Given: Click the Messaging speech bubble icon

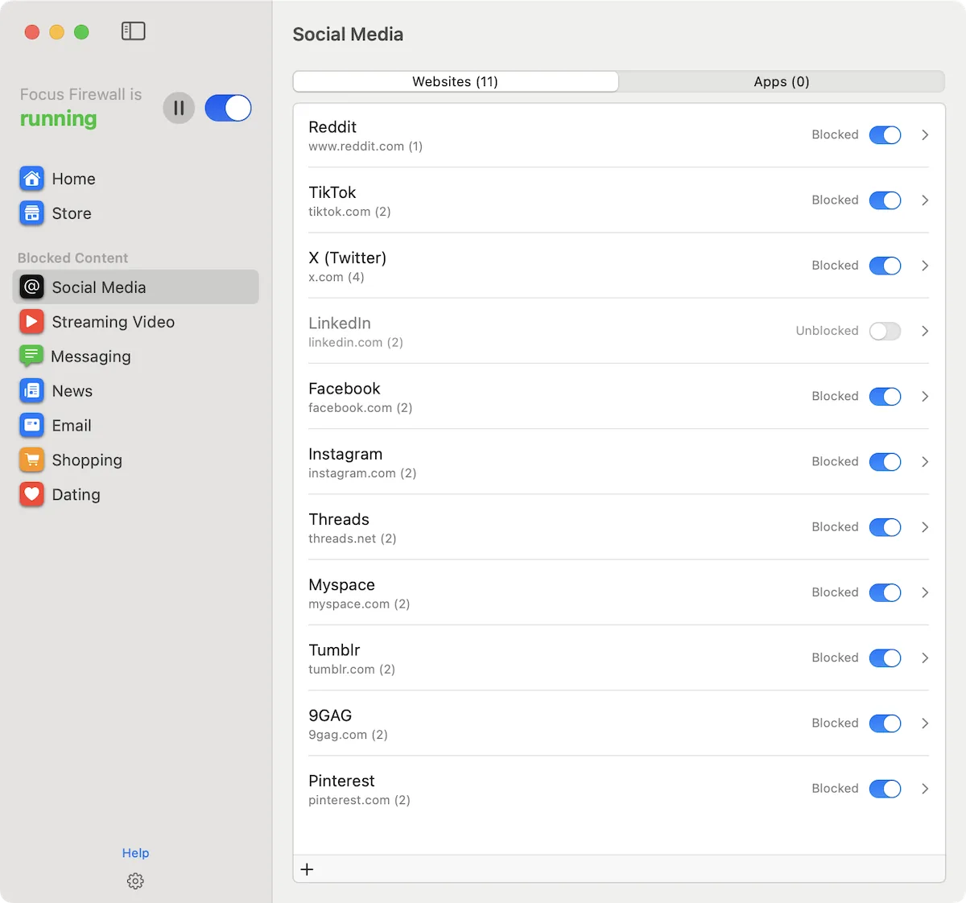Looking at the screenshot, I should (31, 357).
